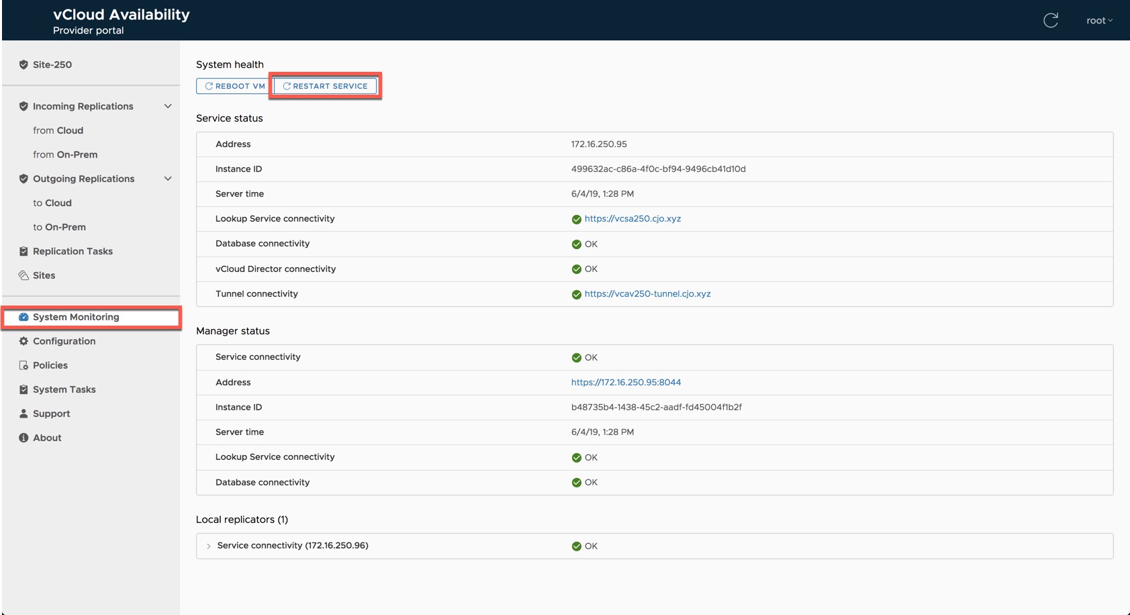Click the Policies document icon

click(23, 365)
